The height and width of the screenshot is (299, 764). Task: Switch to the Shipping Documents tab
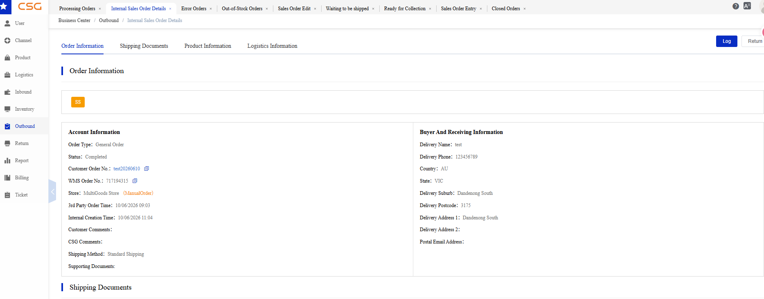(144, 46)
